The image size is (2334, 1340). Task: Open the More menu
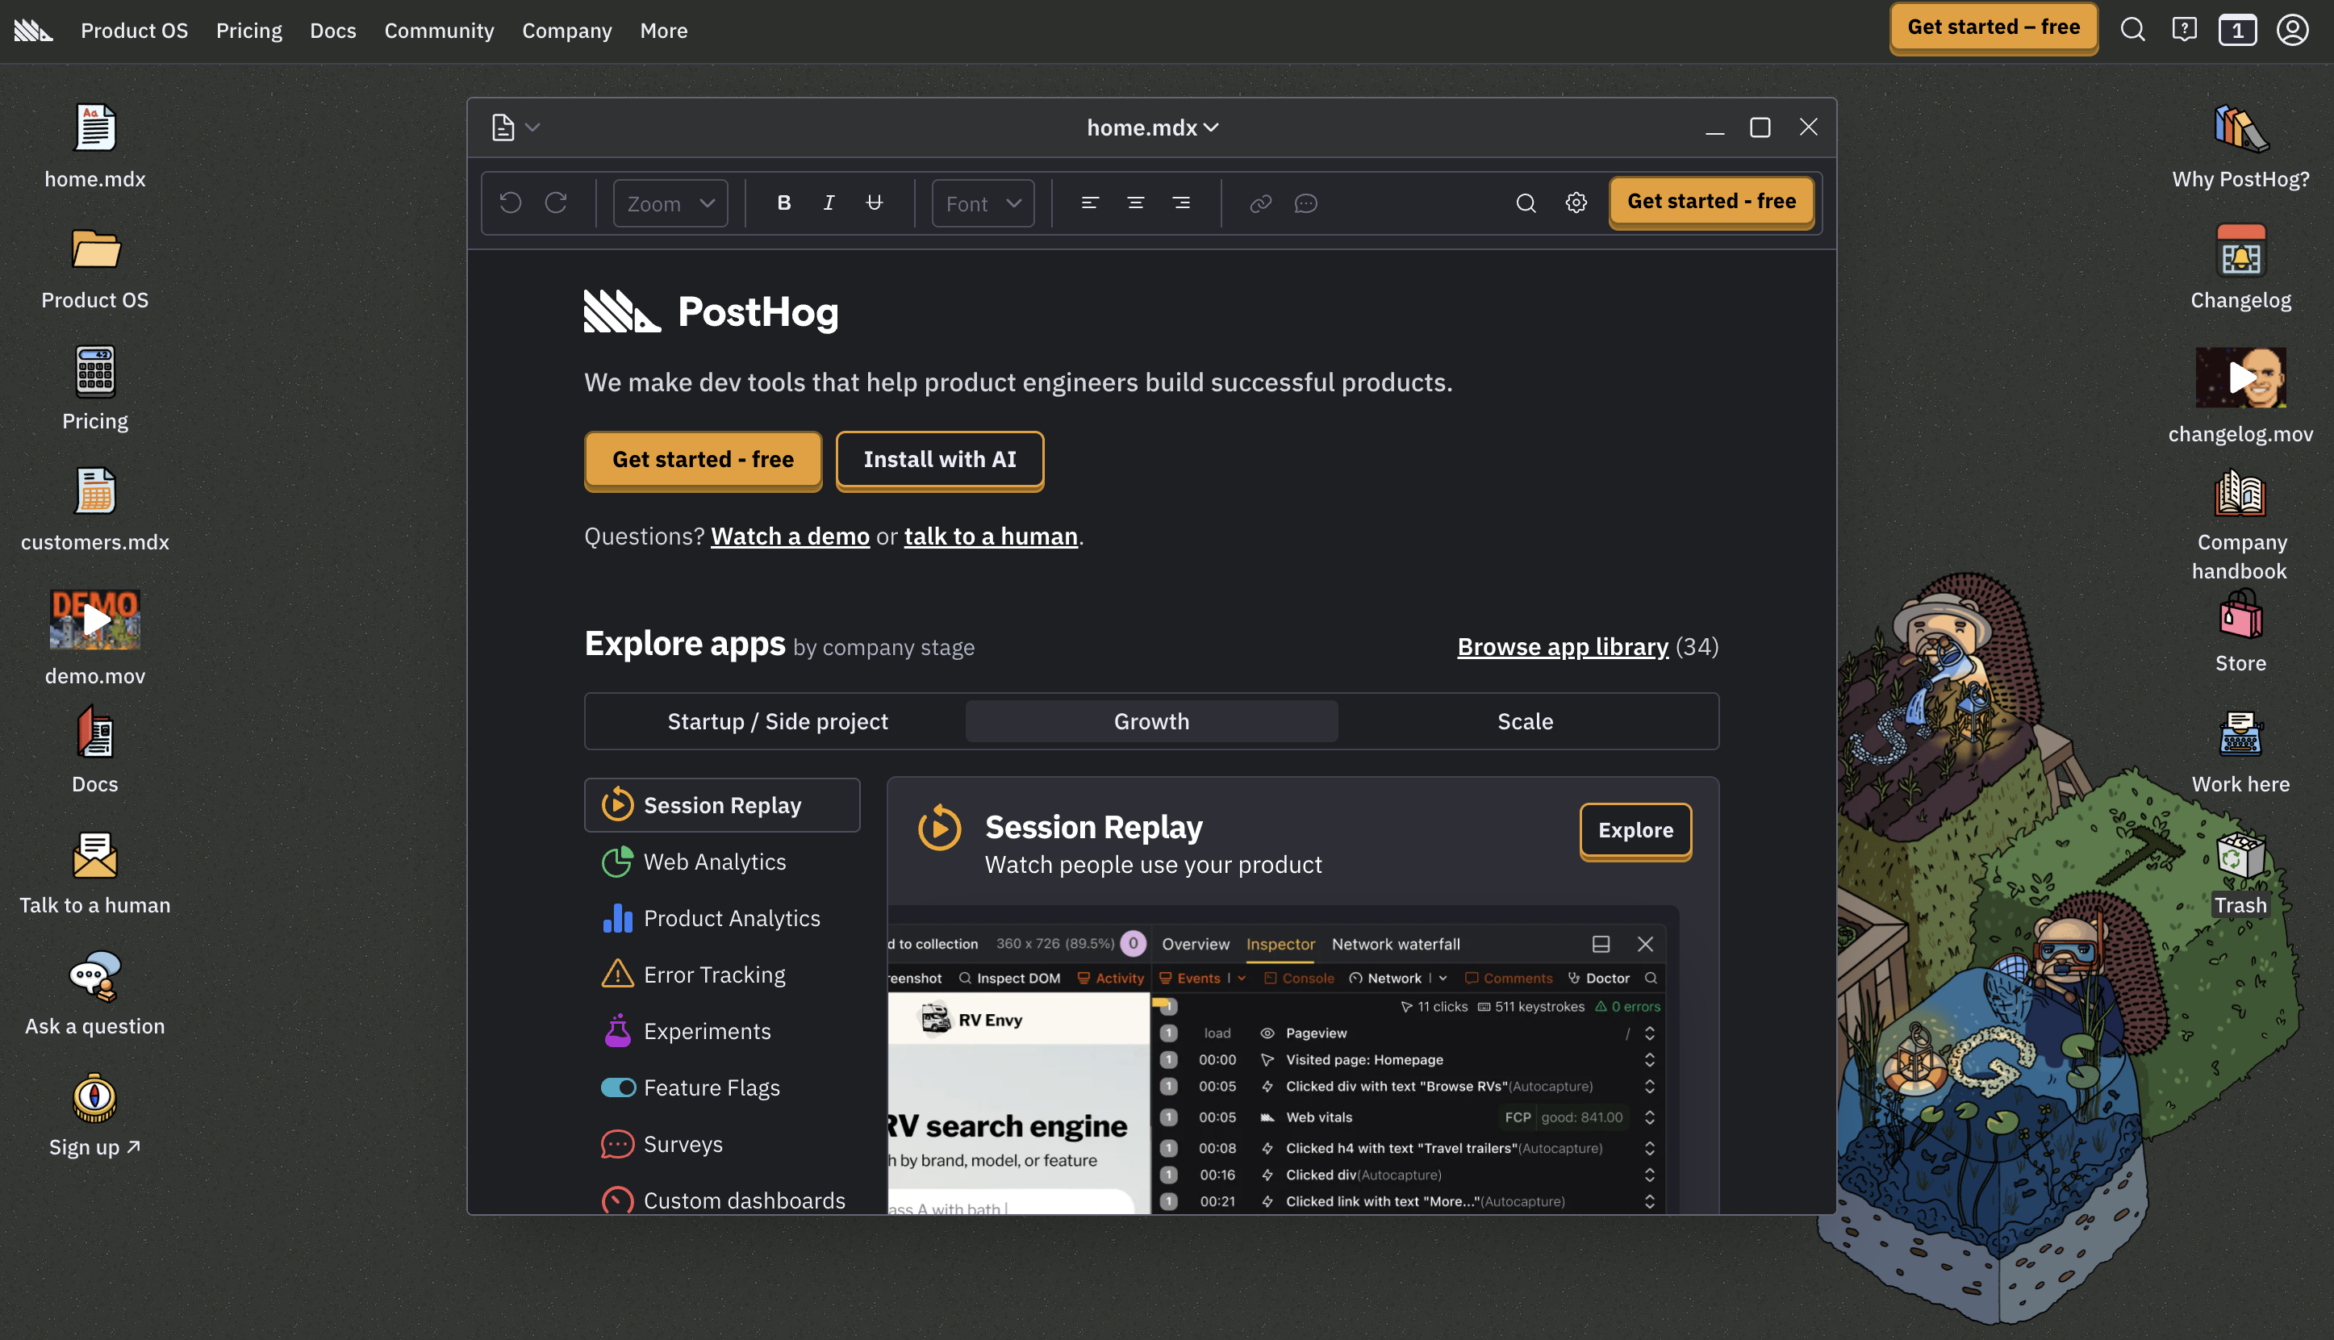(663, 31)
